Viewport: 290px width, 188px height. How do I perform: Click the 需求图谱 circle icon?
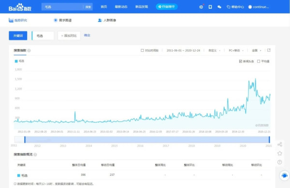point(56,20)
